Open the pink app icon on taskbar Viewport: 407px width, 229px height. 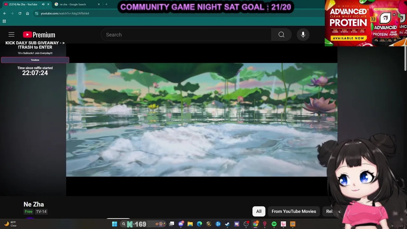pyautogui.click(x=283, y=224)
